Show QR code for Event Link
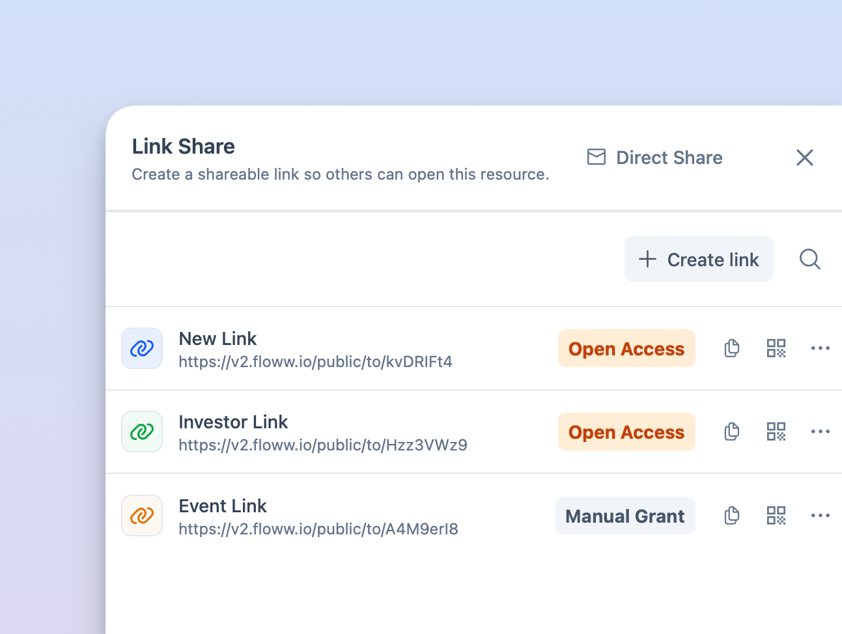 tap(776, 516)
